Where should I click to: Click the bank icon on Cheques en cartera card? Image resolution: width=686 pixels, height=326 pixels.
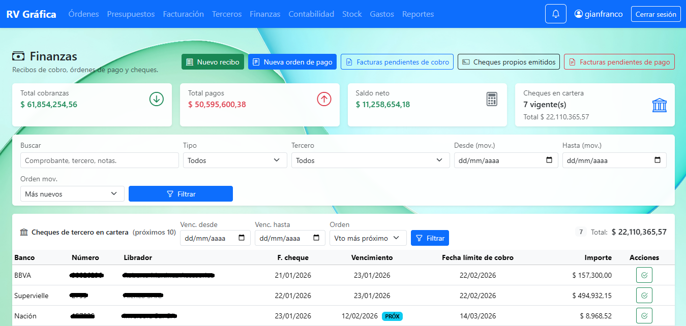(x=660, y=105)
